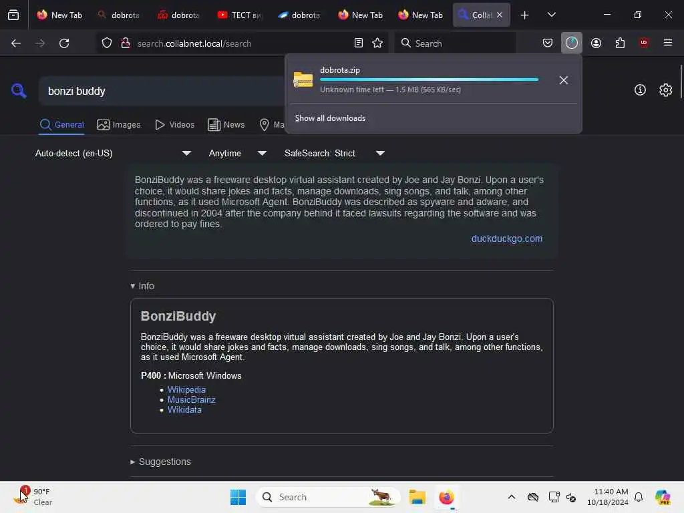Show hidden system tray icons

(512, 497)
